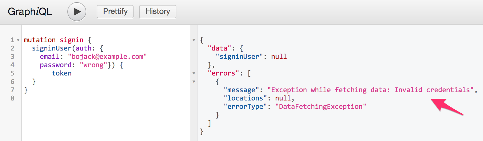The width and height of the screenshot is (483, 141).
Task: Place cursor on the email value string
Action: click(107, 57)
